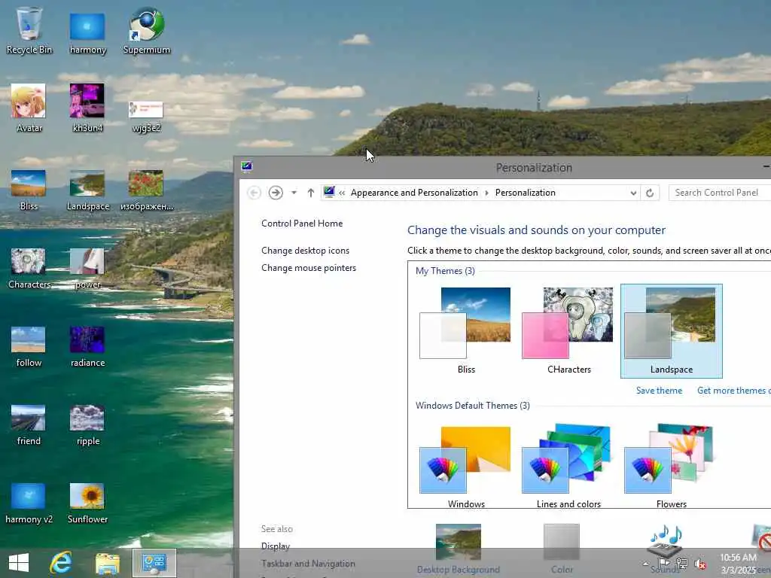Screen dimensions: 771x578
Task: Select the friend desktop icon
Action: click(x=29, y=425)
